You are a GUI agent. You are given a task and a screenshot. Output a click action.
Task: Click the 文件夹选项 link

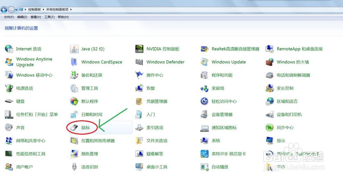click(157, 141)
